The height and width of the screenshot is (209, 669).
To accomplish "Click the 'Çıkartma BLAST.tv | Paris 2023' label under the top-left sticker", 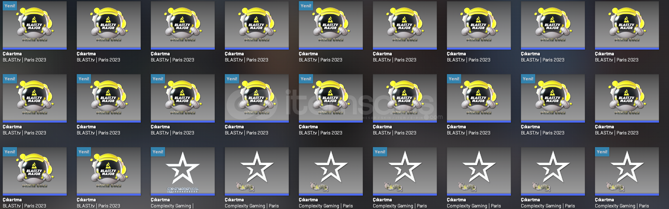I will (24, 57).
